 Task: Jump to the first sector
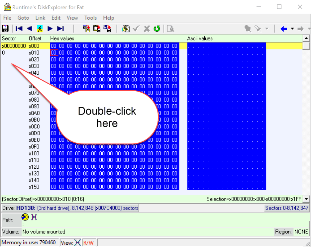tap(19, 29)
